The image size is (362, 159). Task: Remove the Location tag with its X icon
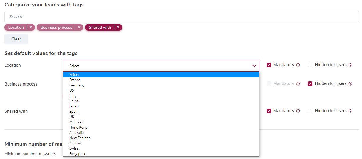(x=31, y=27)
